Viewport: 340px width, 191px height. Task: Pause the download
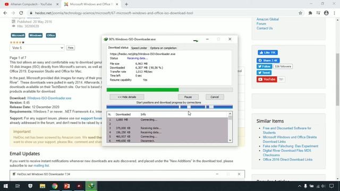[188, 97]
